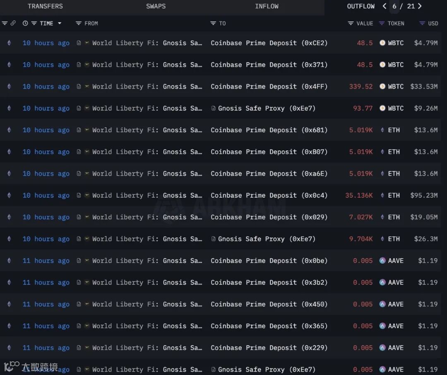The height and width of the screenshot is (375, 447).
Task: Click the $9.26M USD value
Action: pyautogui.click(x=426, y=109)
